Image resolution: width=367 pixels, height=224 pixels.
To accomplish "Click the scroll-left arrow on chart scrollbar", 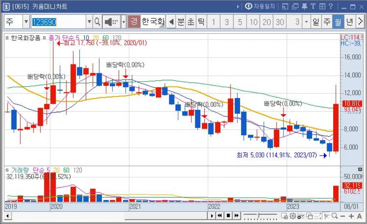I will coord(7,215).
